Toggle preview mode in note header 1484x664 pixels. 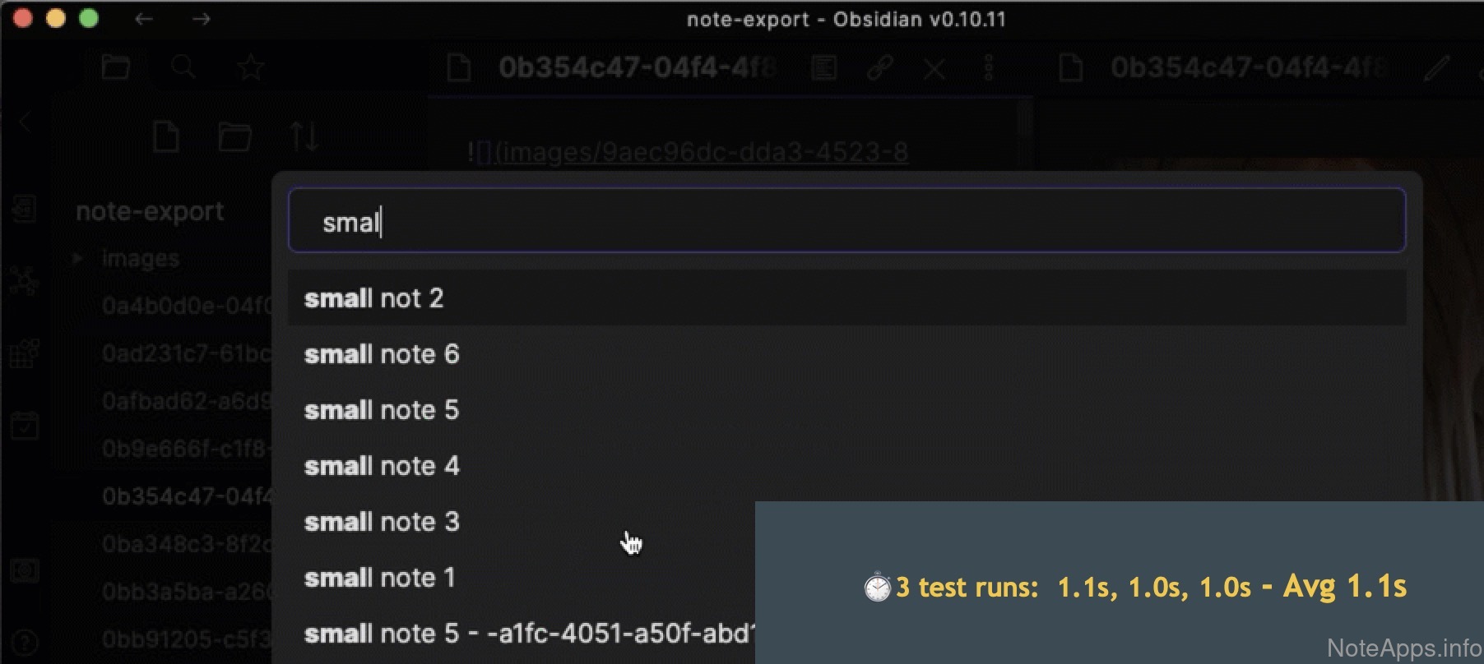point(823,67)
